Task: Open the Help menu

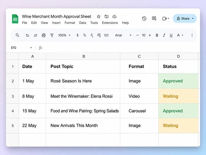Action: point(125,23)
